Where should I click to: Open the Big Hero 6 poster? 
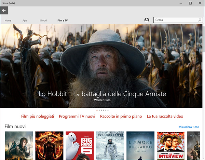point(80,146)
